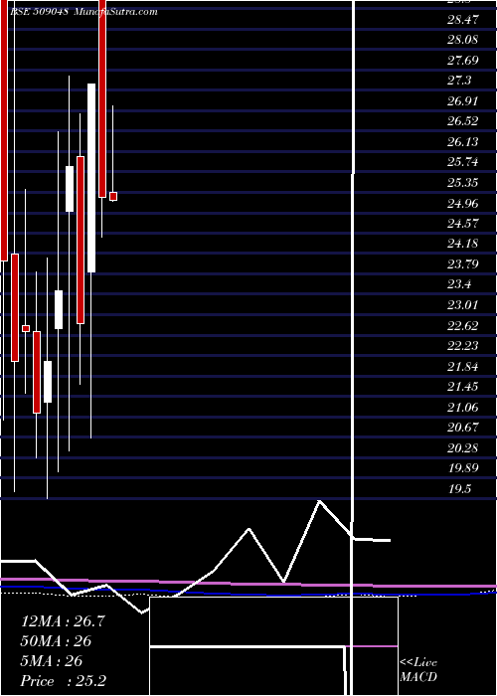Click the BSE 509048 ticker label
This screenshot has height=696, width=497.
pyautogui.click(x=38, y=12)
